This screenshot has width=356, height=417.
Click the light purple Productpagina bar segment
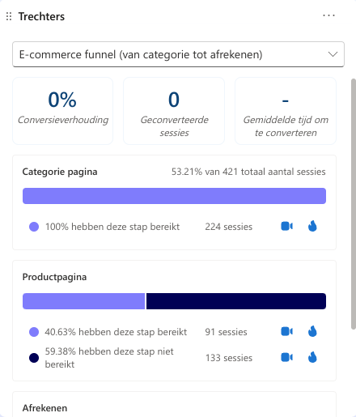pyautogui.click(x=83, y=301)
